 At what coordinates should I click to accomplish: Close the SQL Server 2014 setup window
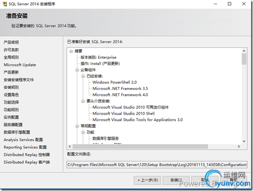point(244,4)
